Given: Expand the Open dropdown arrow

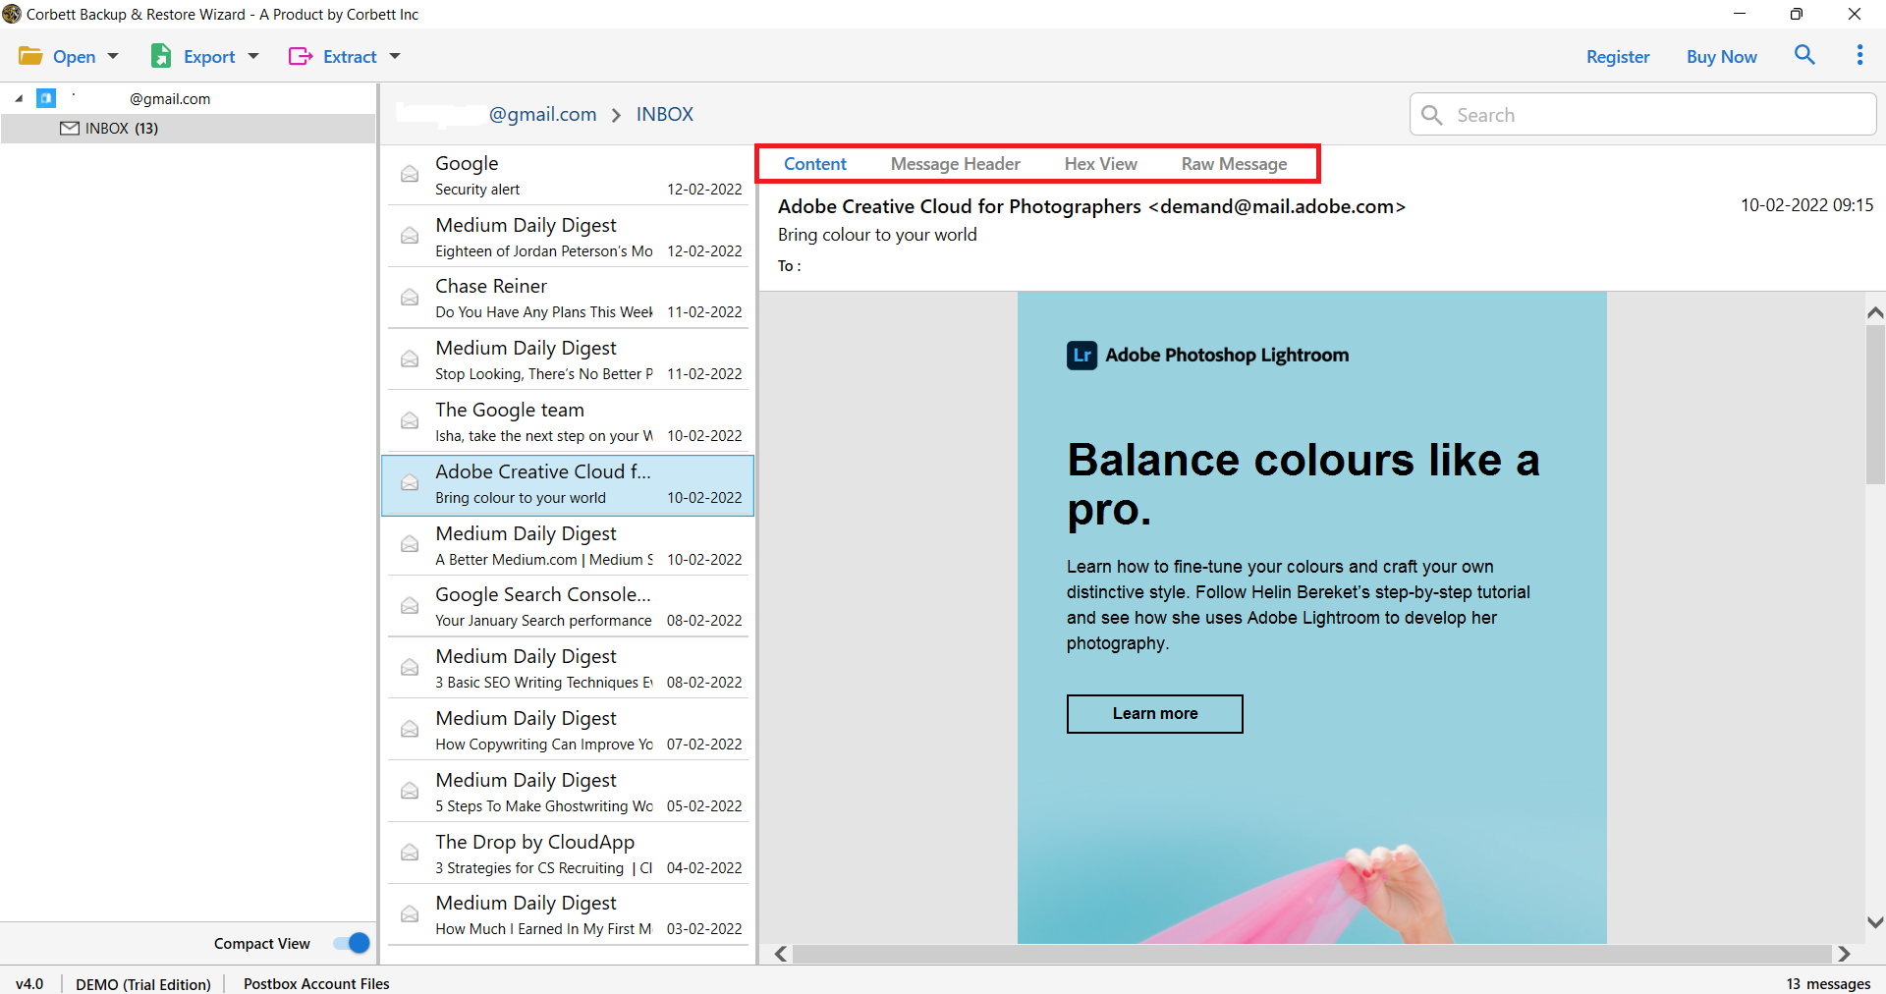Looking at the screenshot, I should coord(113,56).
